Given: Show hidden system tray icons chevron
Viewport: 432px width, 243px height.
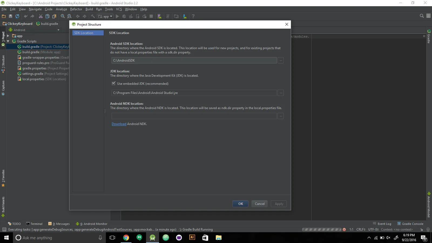Looking at the screenshot, I should pos(369,238).
